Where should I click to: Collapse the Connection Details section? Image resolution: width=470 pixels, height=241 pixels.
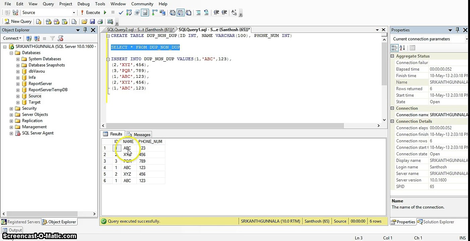pyautogui.click(x=393, y=122)
